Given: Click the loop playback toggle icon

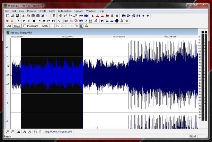Looking at the screenshot, I should coord(60,21).
